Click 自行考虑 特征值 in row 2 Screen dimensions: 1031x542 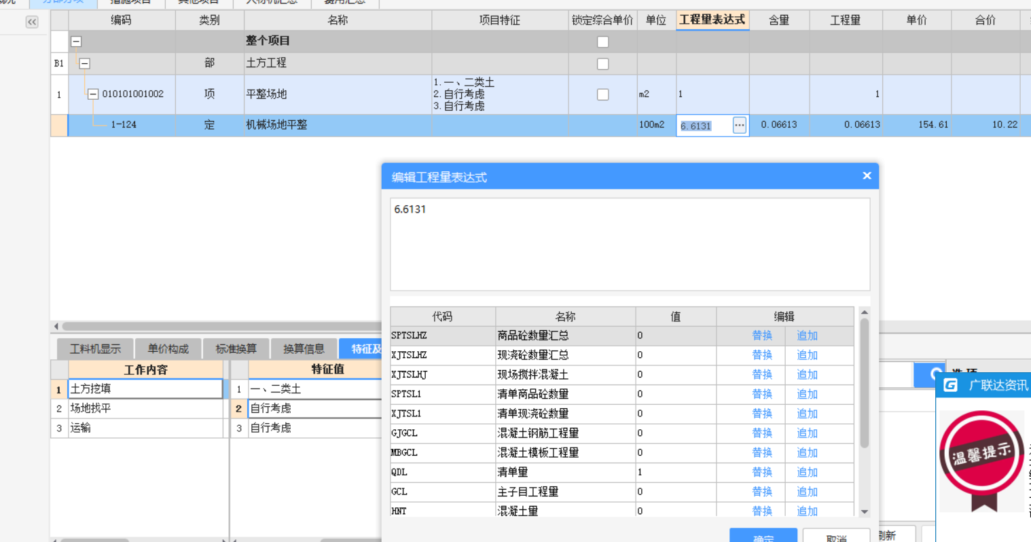pyautogui.click(x=315, y=408)
